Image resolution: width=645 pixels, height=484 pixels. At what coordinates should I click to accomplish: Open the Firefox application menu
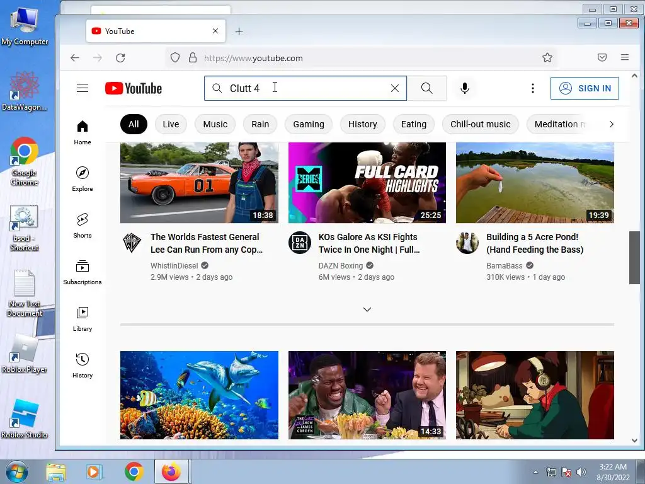coord(624,57)
